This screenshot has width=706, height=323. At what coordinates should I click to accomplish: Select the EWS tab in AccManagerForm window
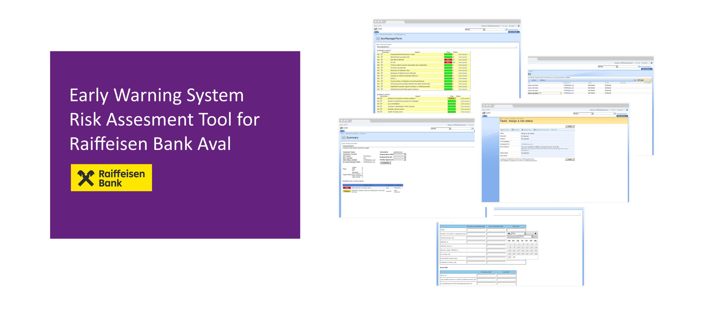click(x=377, y=32)
